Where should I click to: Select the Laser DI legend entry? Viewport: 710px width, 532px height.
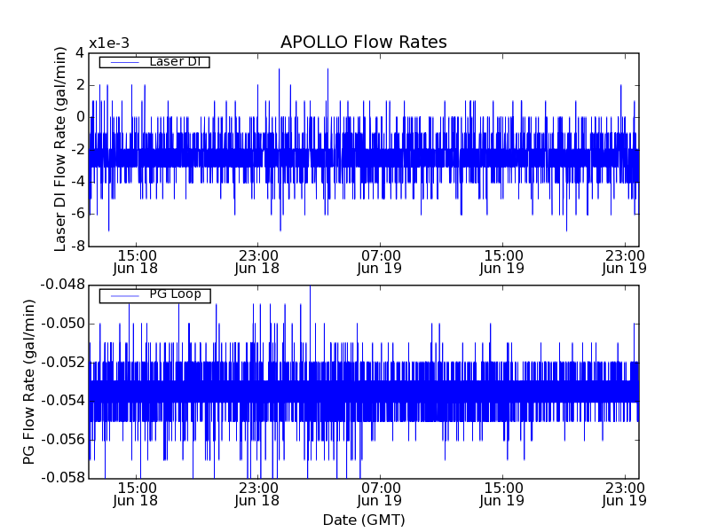(x=154, y=61)
